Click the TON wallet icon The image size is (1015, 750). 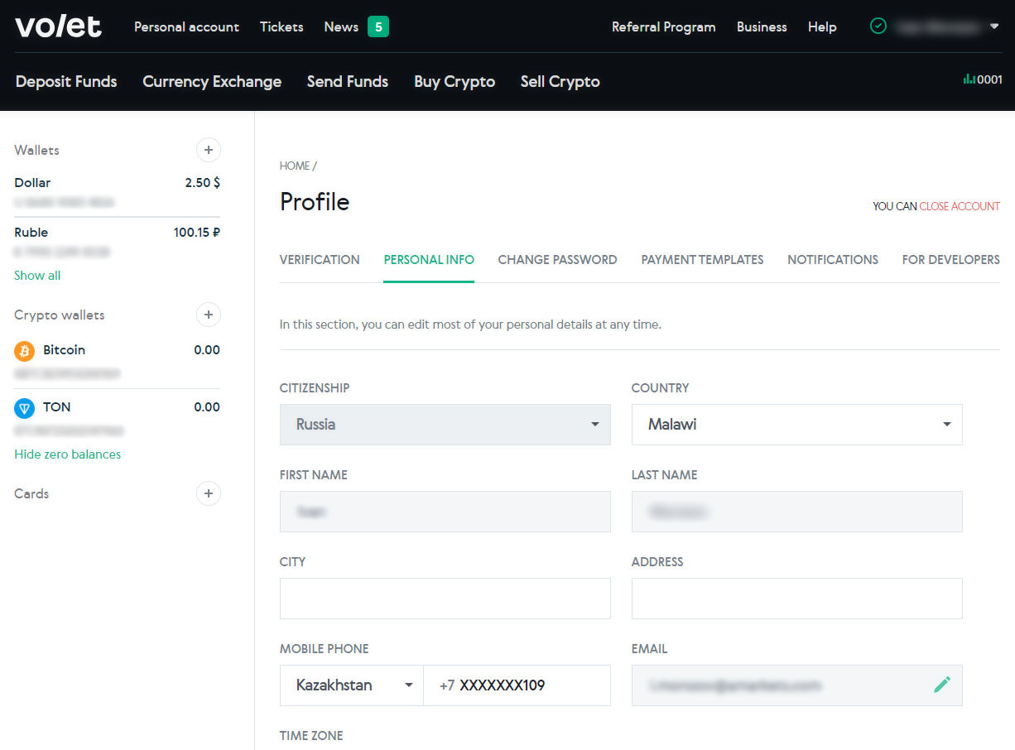click(25, 408)
